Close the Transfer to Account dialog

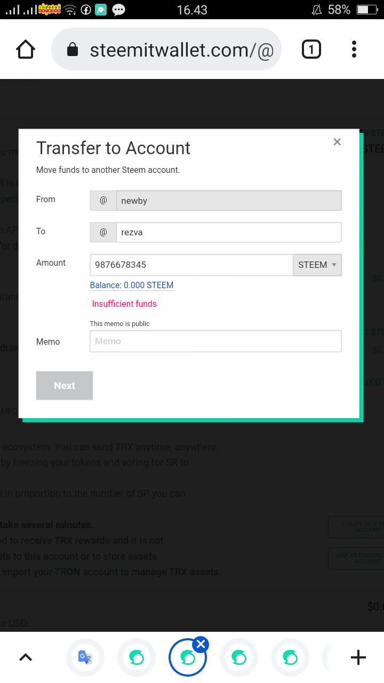click(337, 142)
